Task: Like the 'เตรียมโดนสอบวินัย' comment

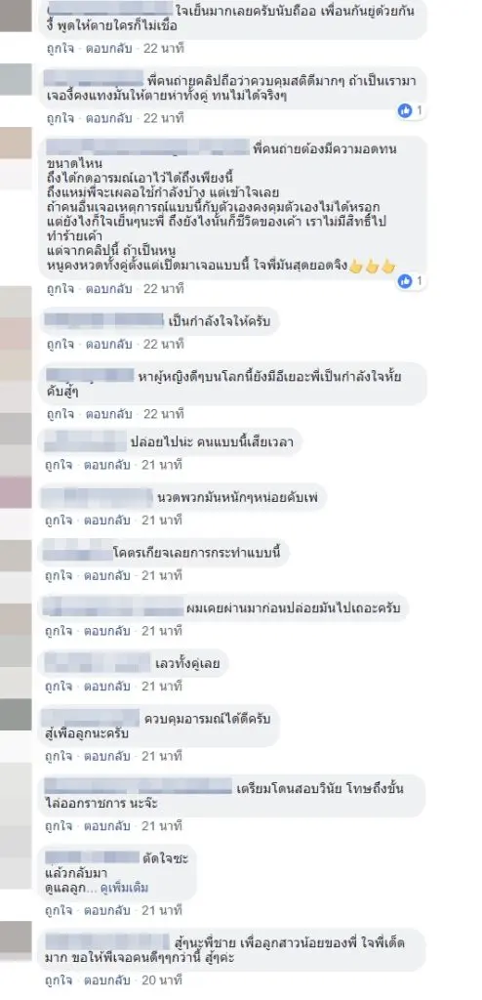Action: pyautogui.click(x=60, y=826)
